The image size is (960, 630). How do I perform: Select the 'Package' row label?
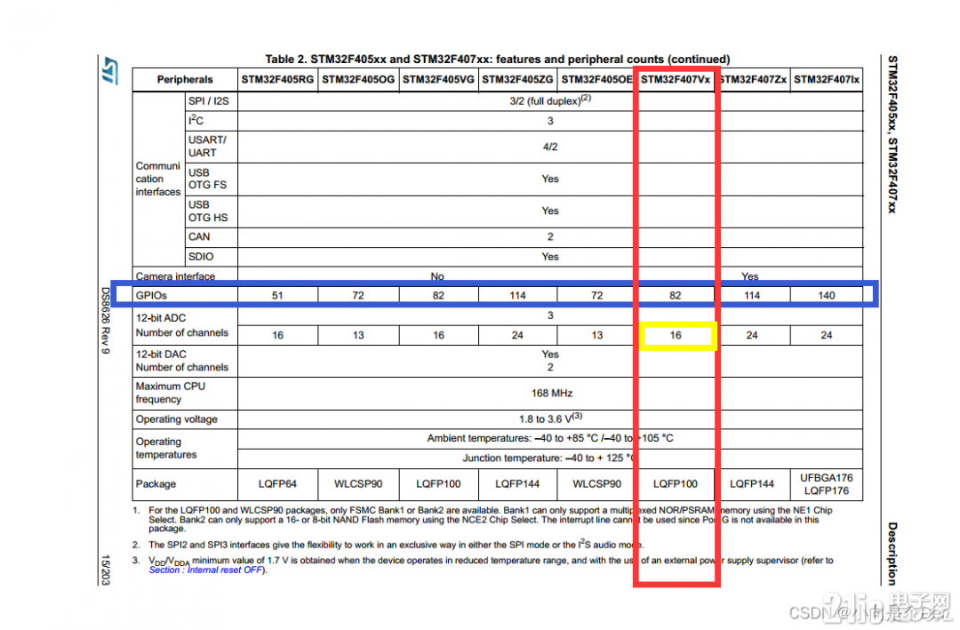pos(156,484)
